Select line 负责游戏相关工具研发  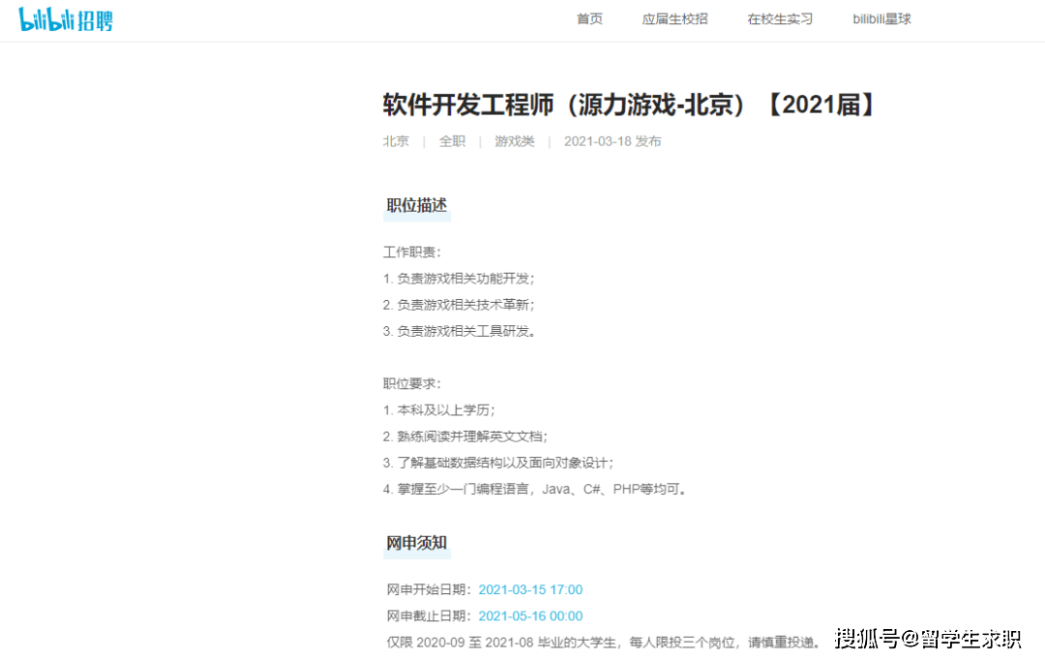(x=460, y=331)
